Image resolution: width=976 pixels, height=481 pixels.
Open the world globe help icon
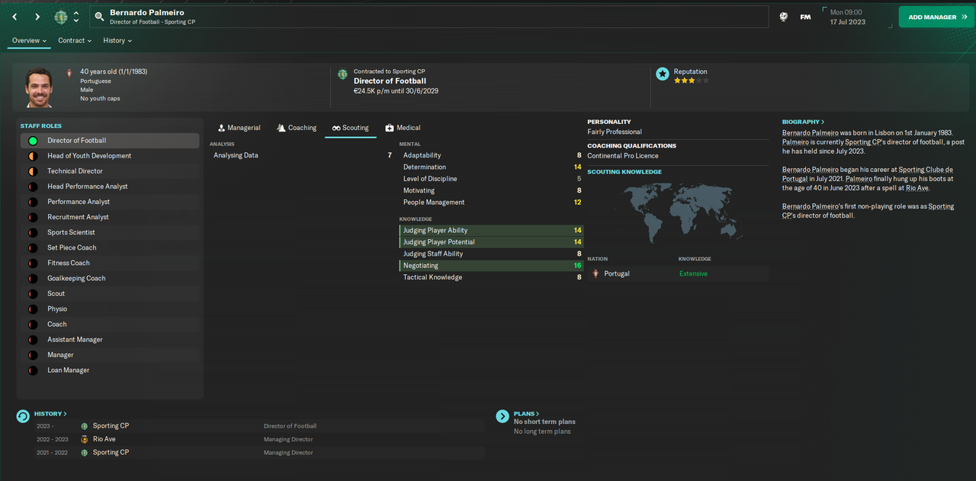pos(783,17)
